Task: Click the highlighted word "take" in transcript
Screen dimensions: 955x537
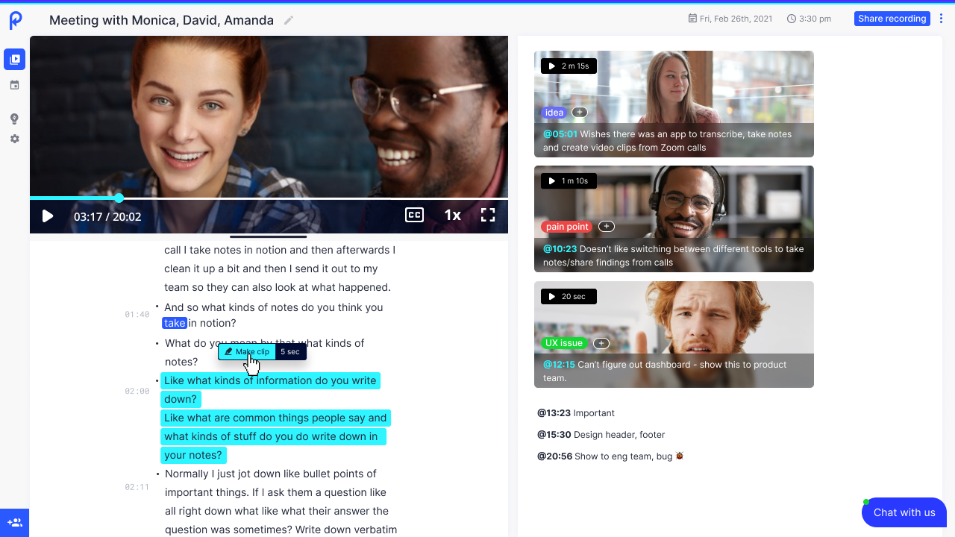Action: [175, 323]
